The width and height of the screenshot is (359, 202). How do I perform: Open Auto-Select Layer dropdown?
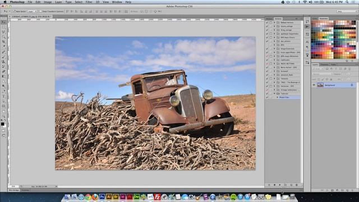point(32,11)
